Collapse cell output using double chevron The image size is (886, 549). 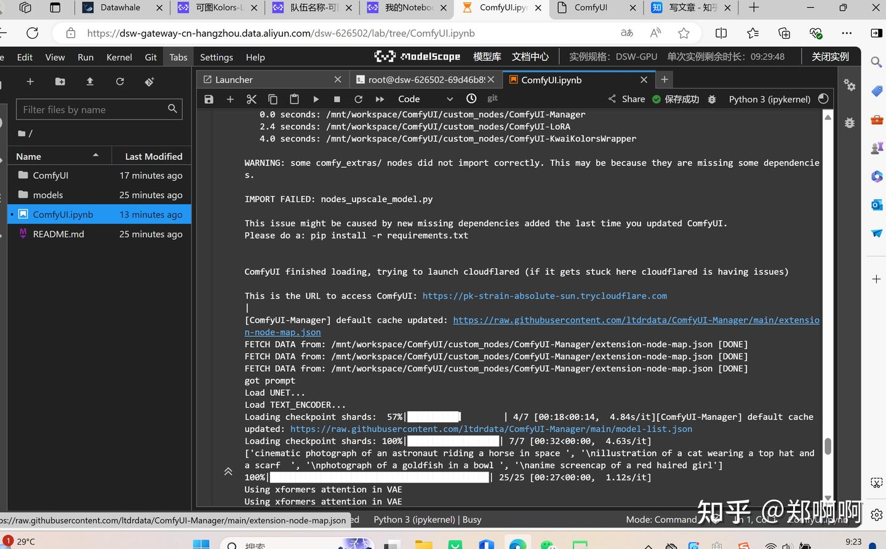[228, 472]
